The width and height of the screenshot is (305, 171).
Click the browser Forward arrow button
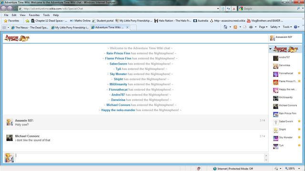pos(10,9)
